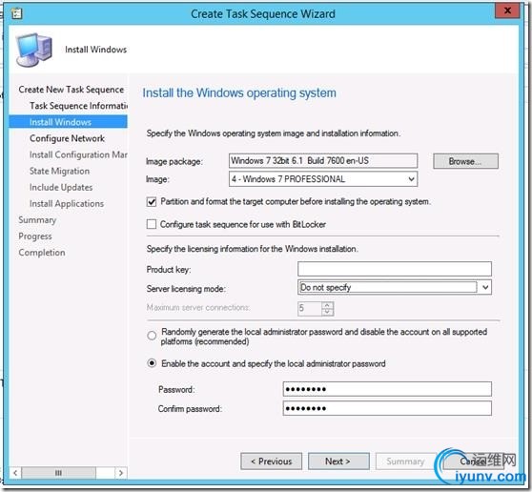Click the sidebar horizontal scrollbar thumb
The height and width of the screenshot is (492, 532).
pyautogui.click(x=59, y=473)
